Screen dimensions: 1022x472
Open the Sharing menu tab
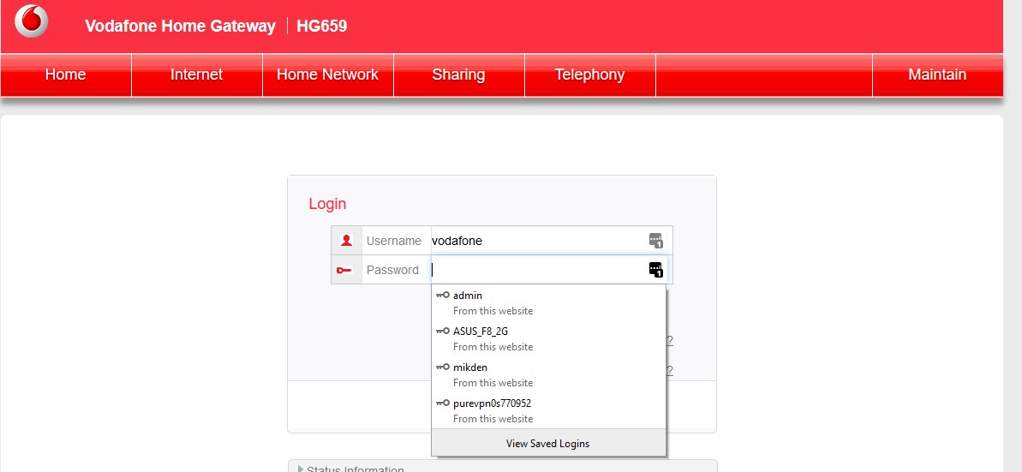459,75
